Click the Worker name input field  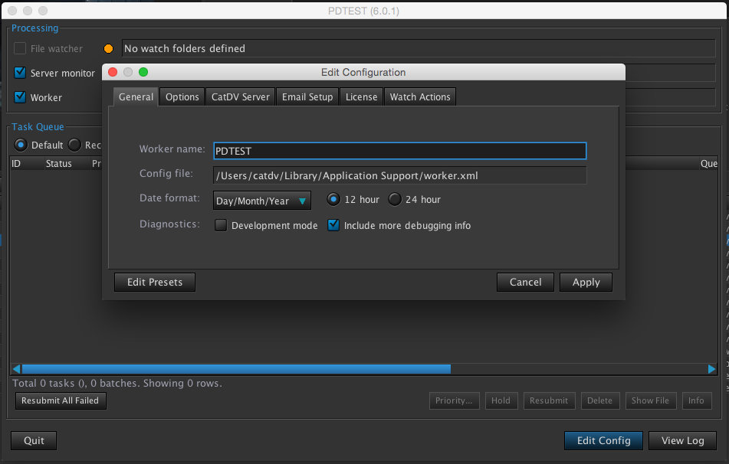pyautogui.click(x=399, y=152)
